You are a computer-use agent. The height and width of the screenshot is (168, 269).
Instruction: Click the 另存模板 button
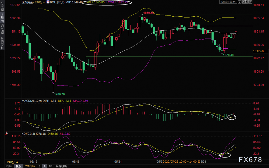coord(61,166)
